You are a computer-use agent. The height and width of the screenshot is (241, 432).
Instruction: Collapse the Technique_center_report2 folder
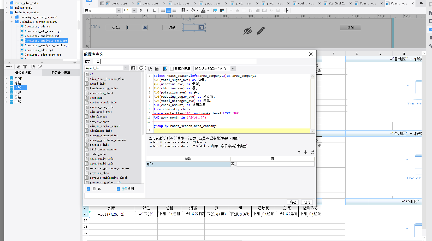11,22
